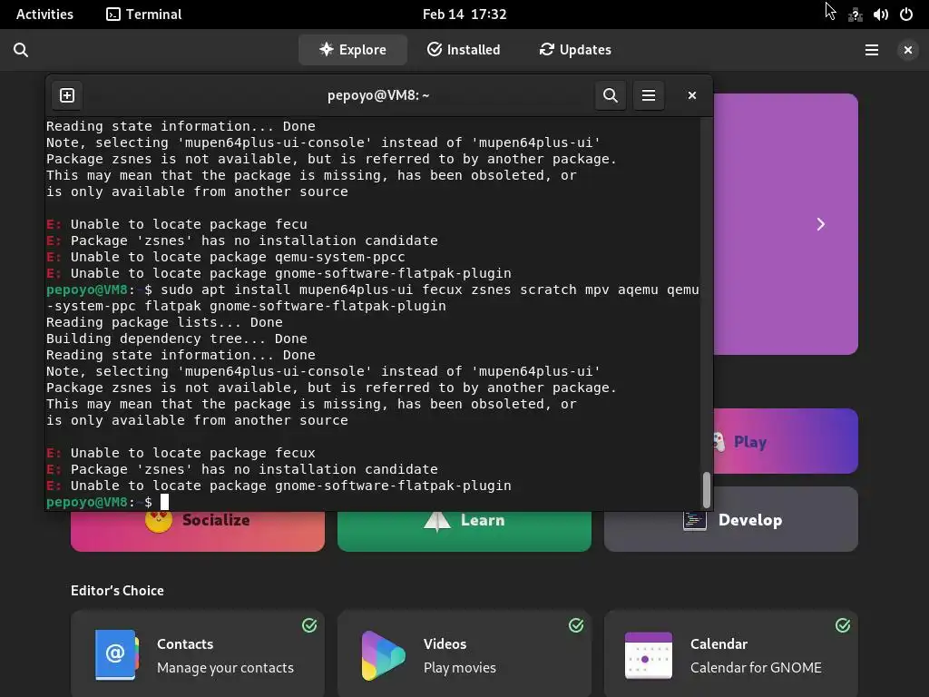Viewport: 929px width, 697px height.
Task: Open the Play category
Action: point(785,442)
